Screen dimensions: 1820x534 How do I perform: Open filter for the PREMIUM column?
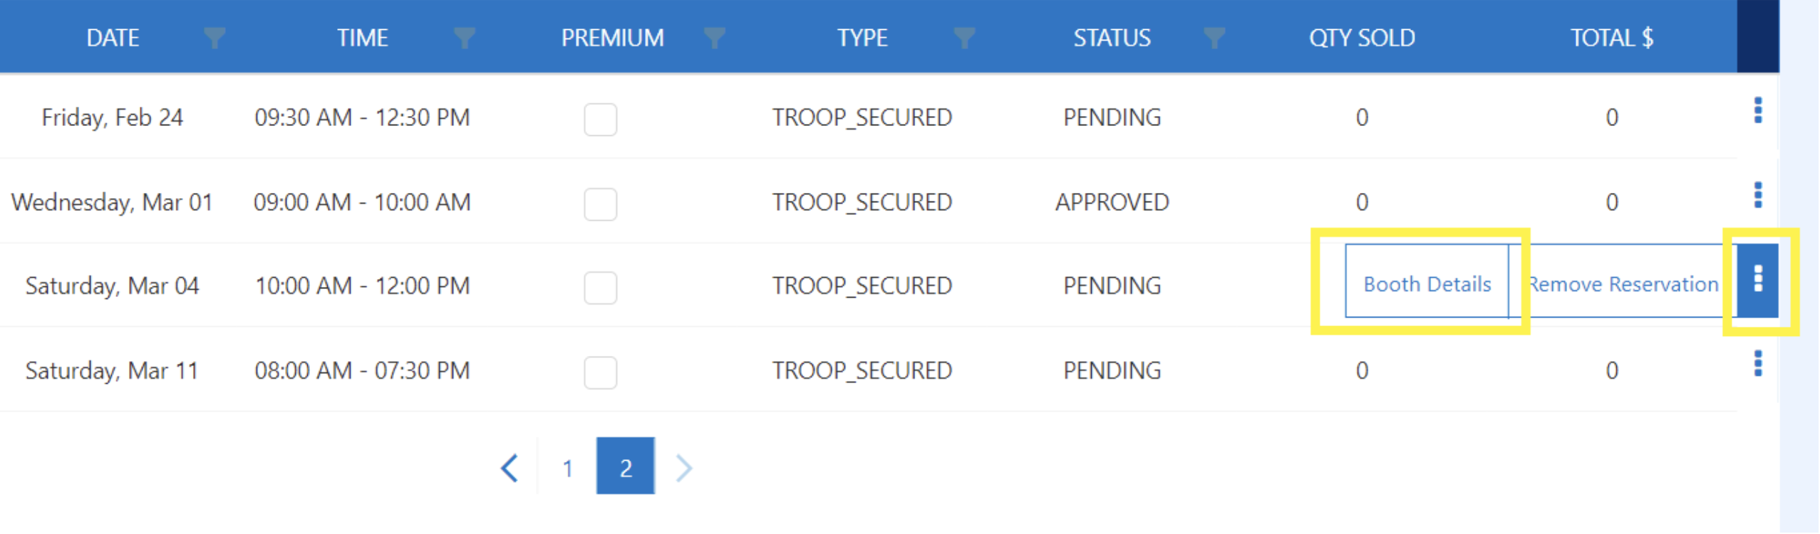714,37
